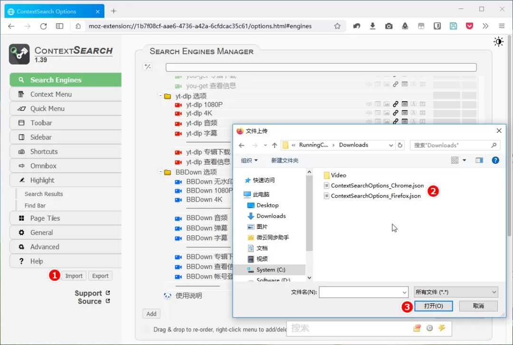Open the view mode dropdown arrow
The width and height of the screenshot is (513, 345).
pyautogui.click(x=464, y=160)
